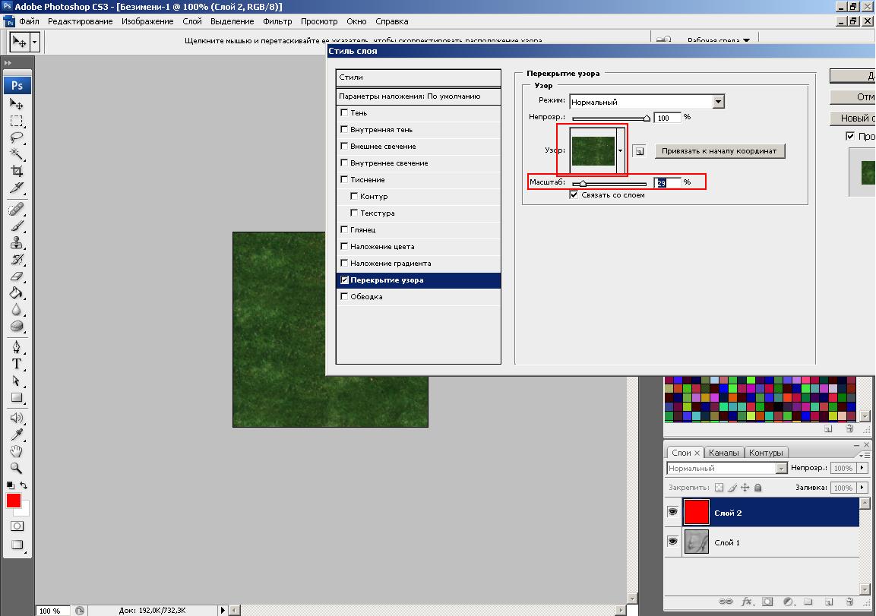Viewport: 876px width, 616px height.
Task: Pick the Lasso tool
Action: (x=17, y=137)
